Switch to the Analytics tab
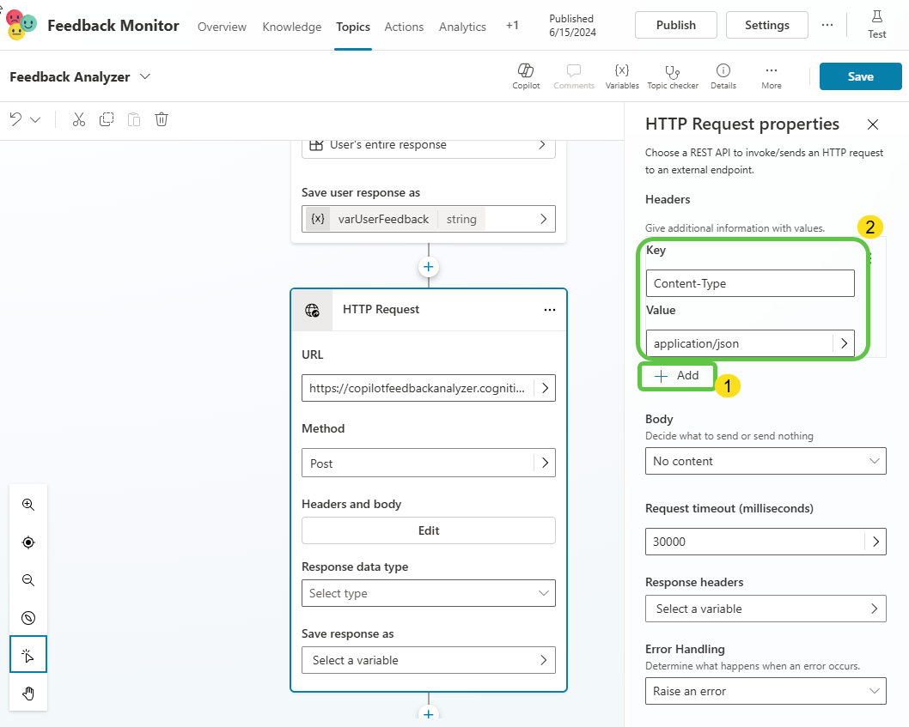This screenshot has height=727, width=909. (x=462, y=27)
